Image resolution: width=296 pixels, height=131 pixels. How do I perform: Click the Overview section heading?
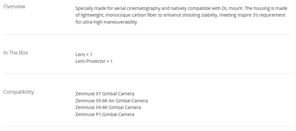(14, 7)
